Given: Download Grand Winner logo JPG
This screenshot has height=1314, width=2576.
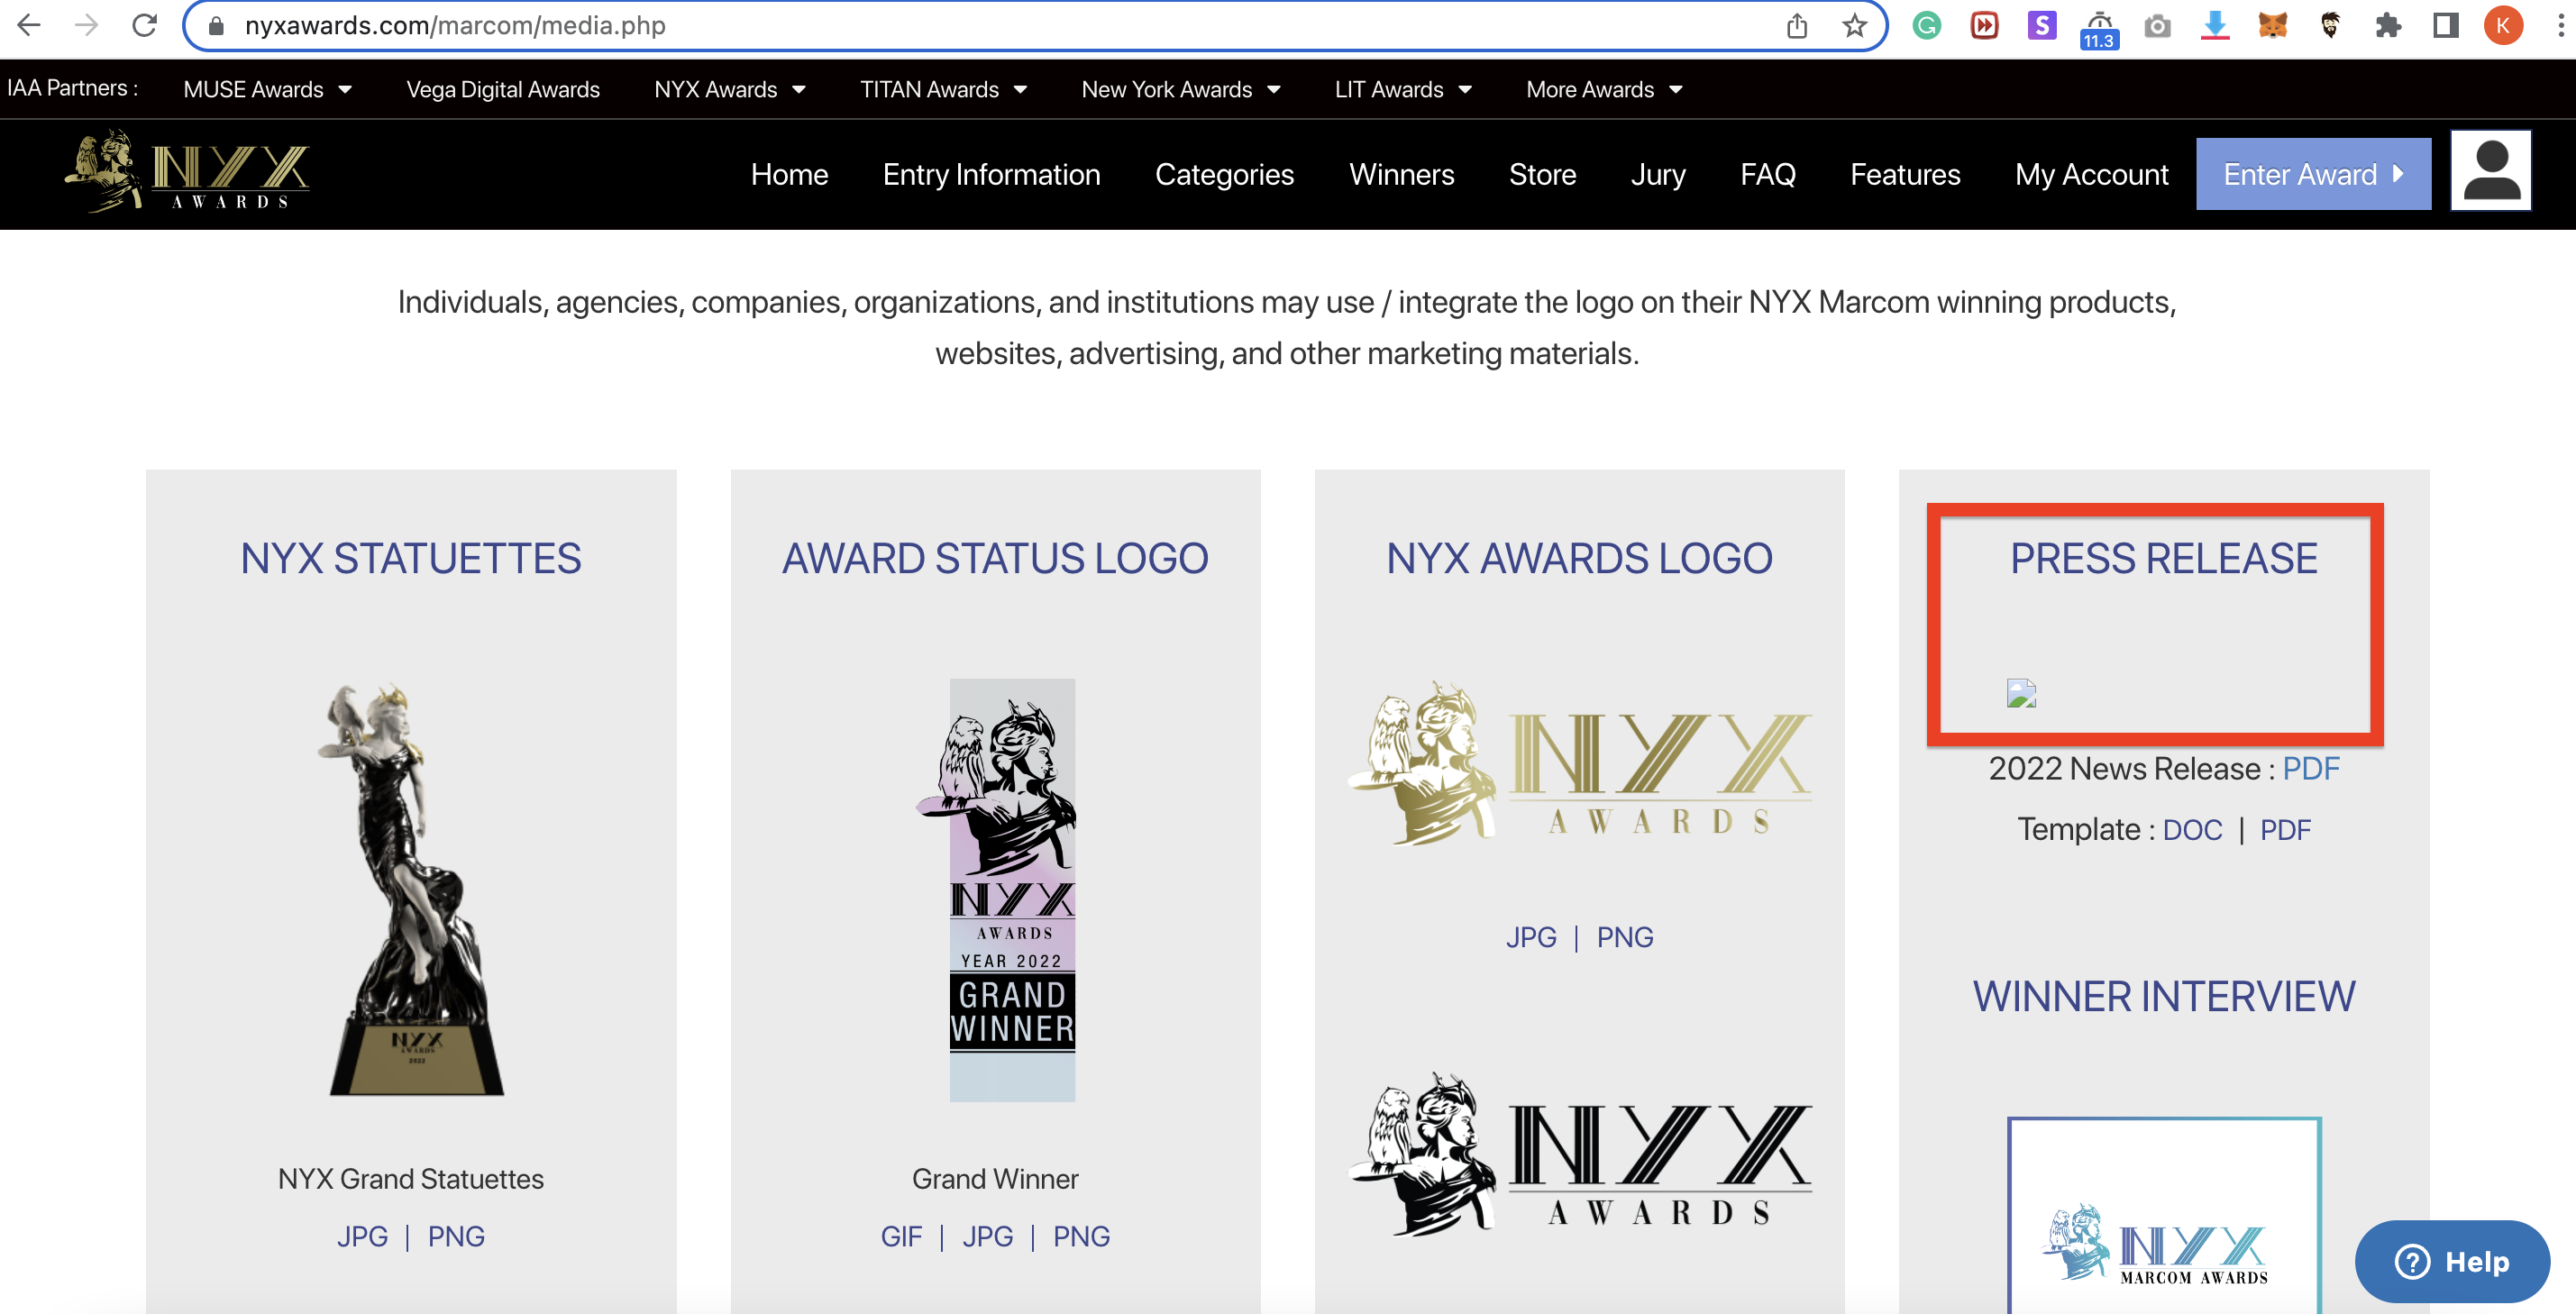Looking at the screenshot, I should (987, 1236).
